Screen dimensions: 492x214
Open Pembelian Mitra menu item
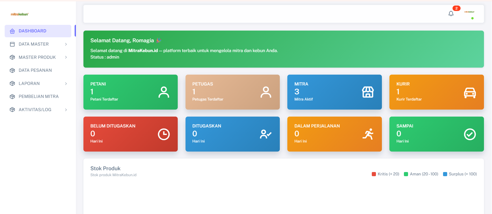[38, 97]
